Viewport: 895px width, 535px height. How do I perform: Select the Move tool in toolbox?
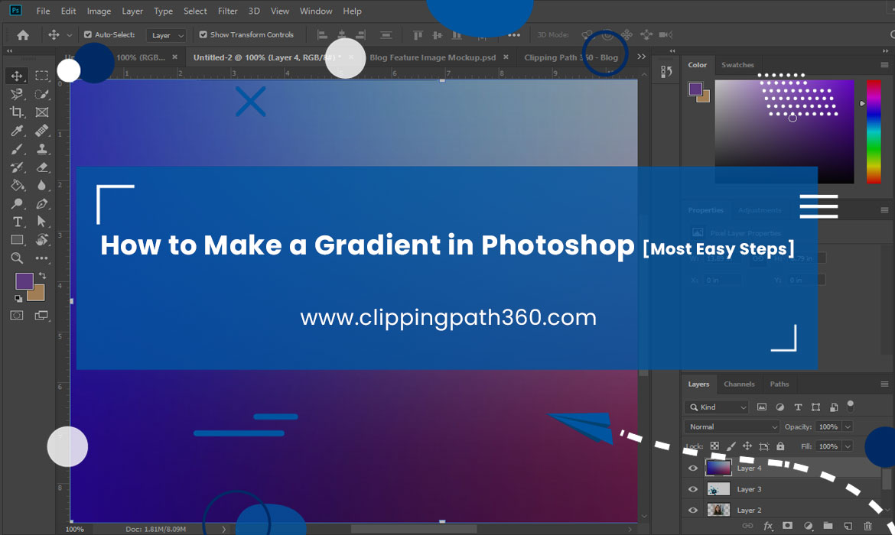(x=17, y=76)
